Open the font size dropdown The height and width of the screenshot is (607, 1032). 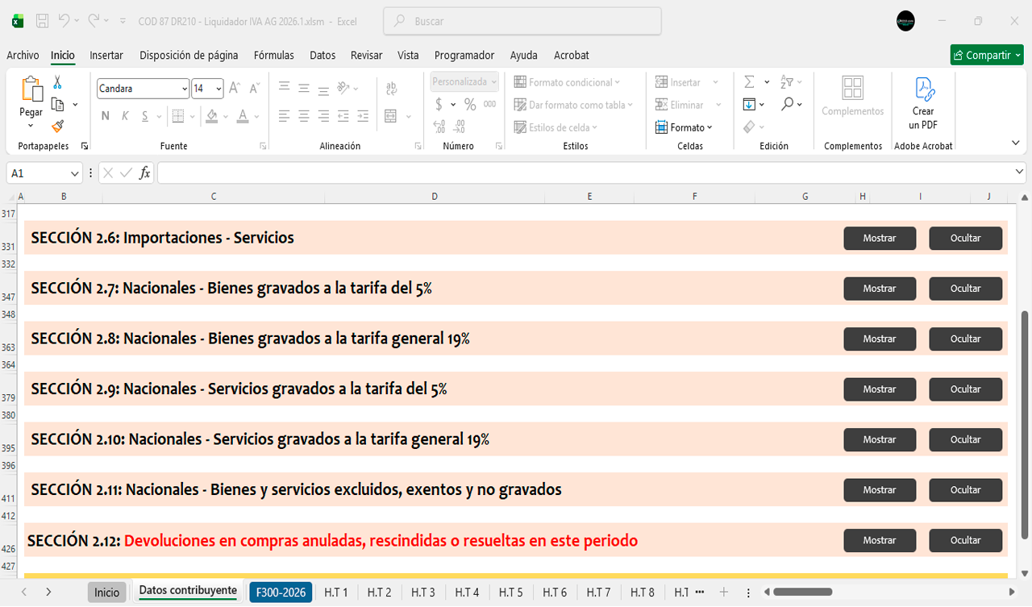pos(218,89)
